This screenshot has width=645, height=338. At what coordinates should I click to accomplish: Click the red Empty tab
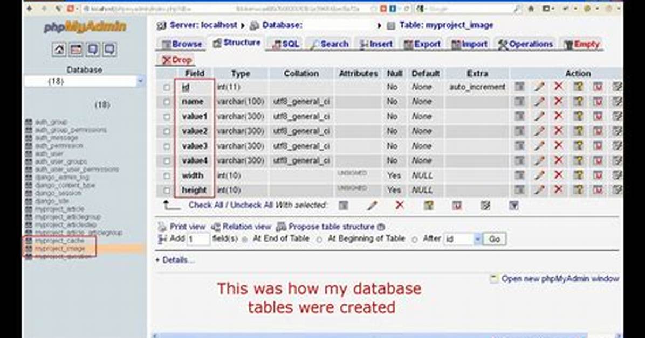point(582,44)
